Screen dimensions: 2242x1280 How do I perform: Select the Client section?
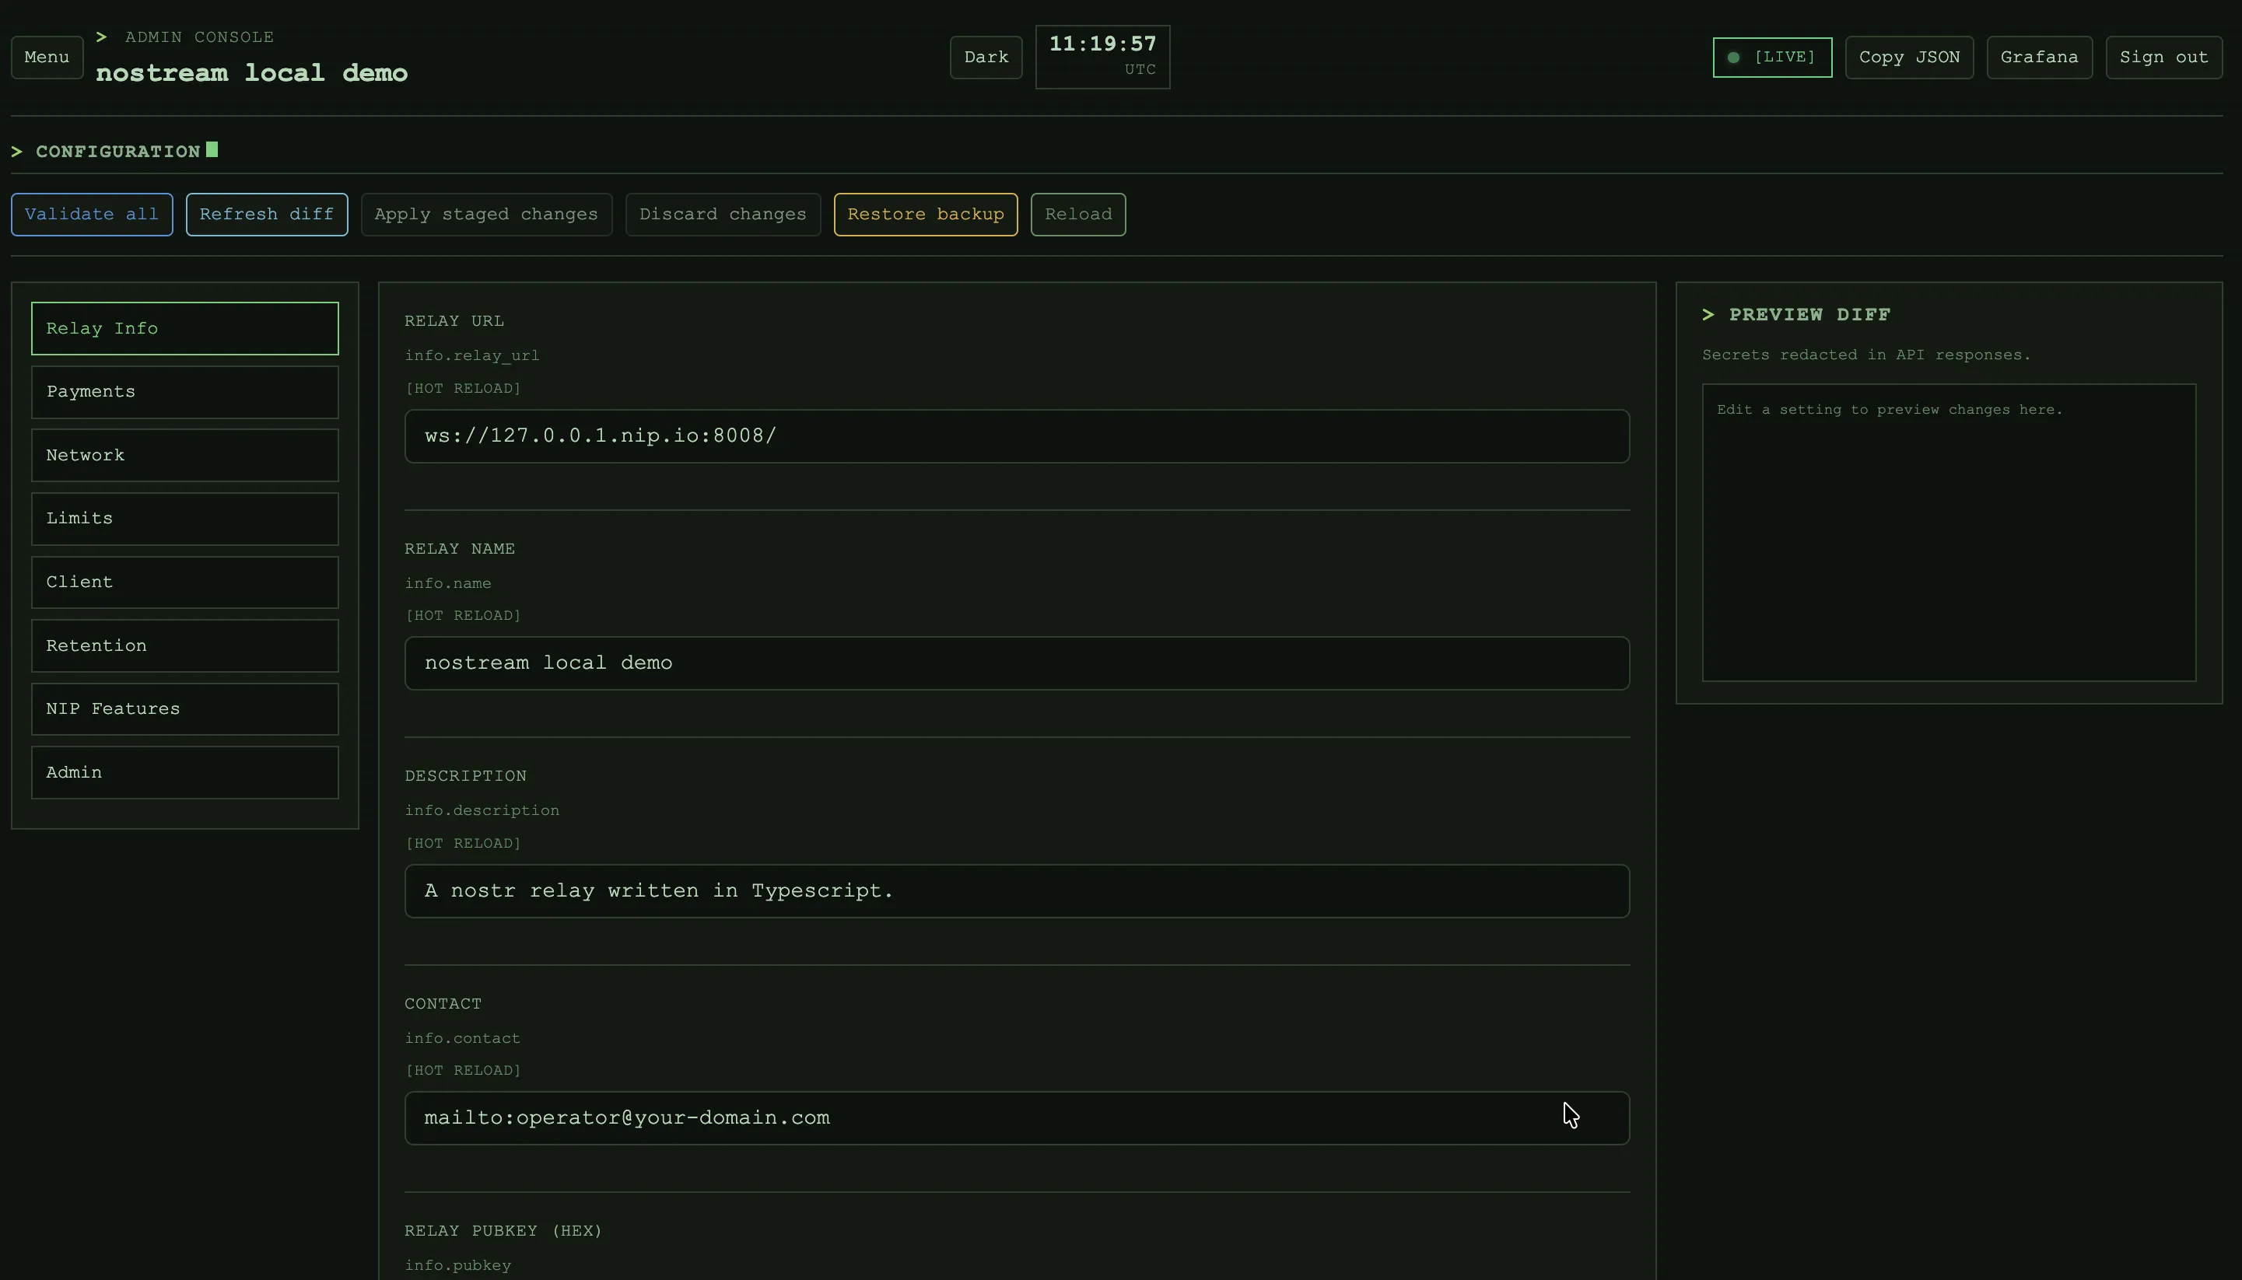point(184,582)
